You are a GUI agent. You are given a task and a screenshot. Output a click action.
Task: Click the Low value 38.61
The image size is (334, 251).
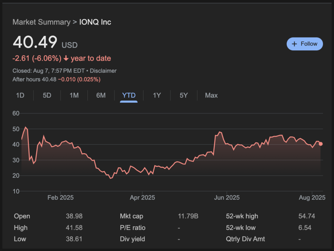(x=74, y=239)
